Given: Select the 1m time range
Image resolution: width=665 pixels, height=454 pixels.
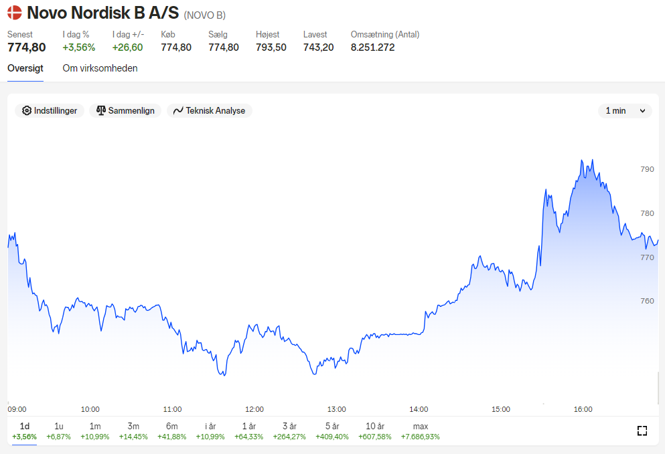Looking at the screenshot, I should [95, 431].
